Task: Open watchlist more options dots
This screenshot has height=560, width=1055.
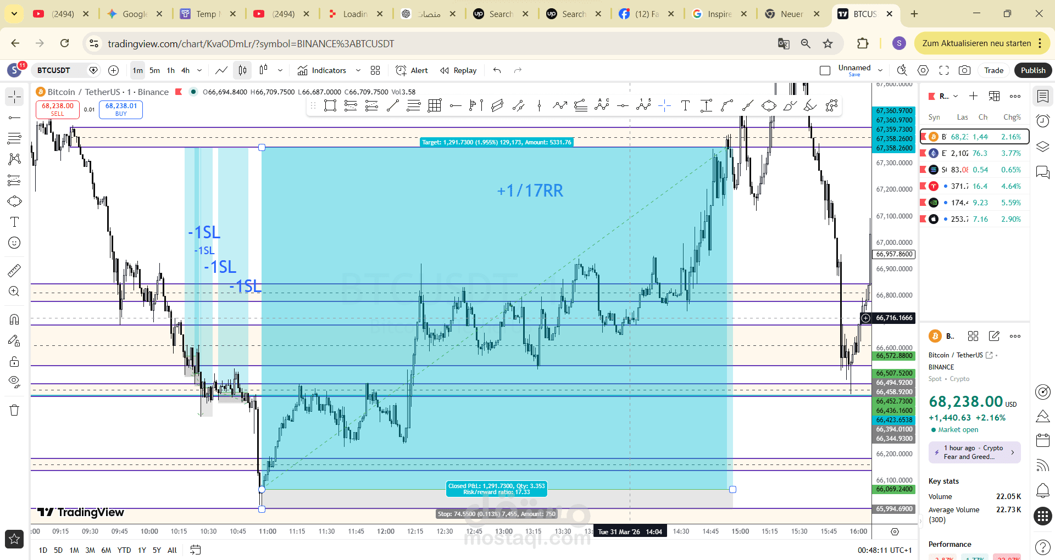Action: [1015, 96]
